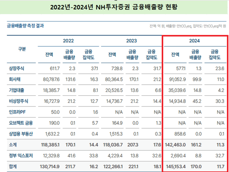Click cell value 16,727.9 in 비상장주식 row
229x172 pixels.
52,101
